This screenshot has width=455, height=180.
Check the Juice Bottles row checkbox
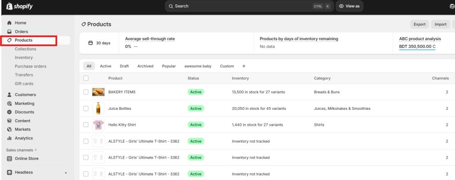click(x=86, y=108)
